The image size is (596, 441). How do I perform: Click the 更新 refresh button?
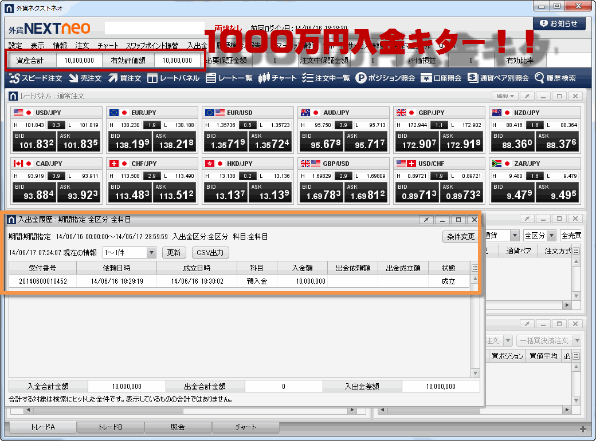[x=174, y=252]
